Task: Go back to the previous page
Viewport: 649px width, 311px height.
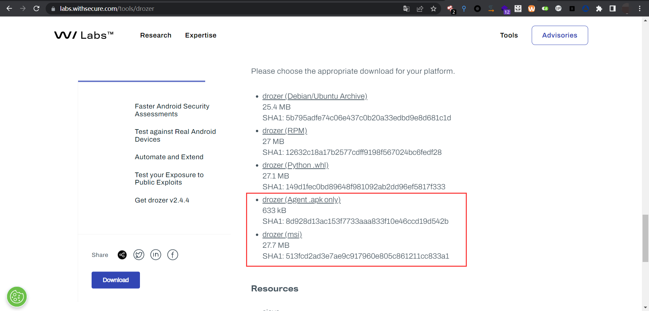Action: (x=9, y=8)
